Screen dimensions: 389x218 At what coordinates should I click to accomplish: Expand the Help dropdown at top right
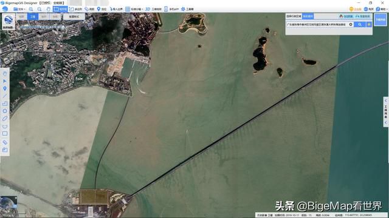382,9
